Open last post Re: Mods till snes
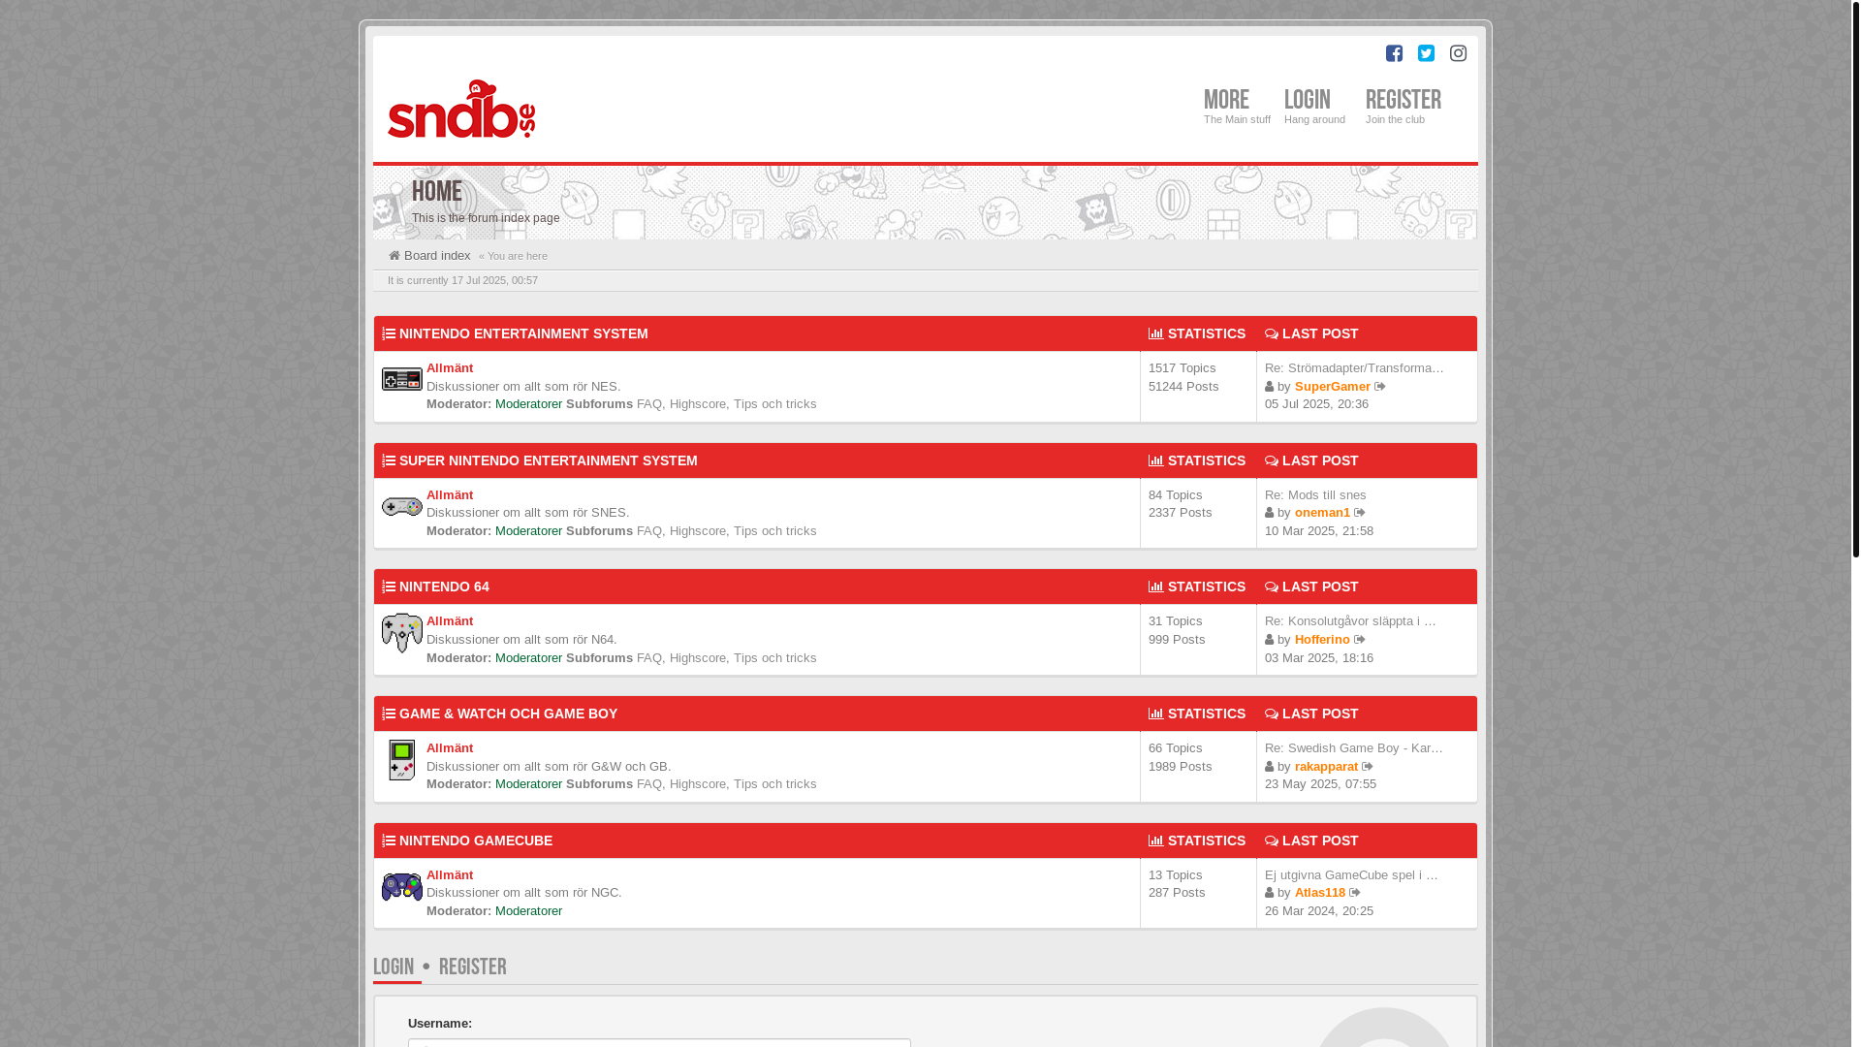This screenshot has width=1861, height=1047. point(1315,495)
